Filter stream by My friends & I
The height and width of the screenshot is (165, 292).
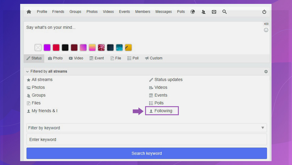pyautogui.click(x=42, y=111)
